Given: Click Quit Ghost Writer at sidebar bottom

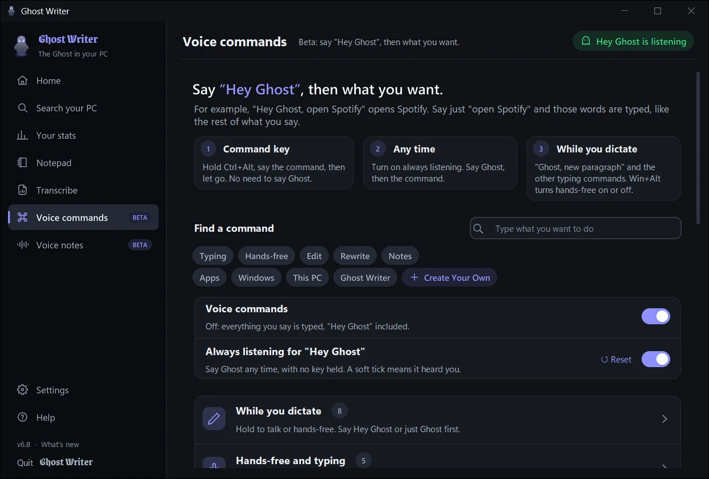Looking at the screenshot, I should (55, 462).
